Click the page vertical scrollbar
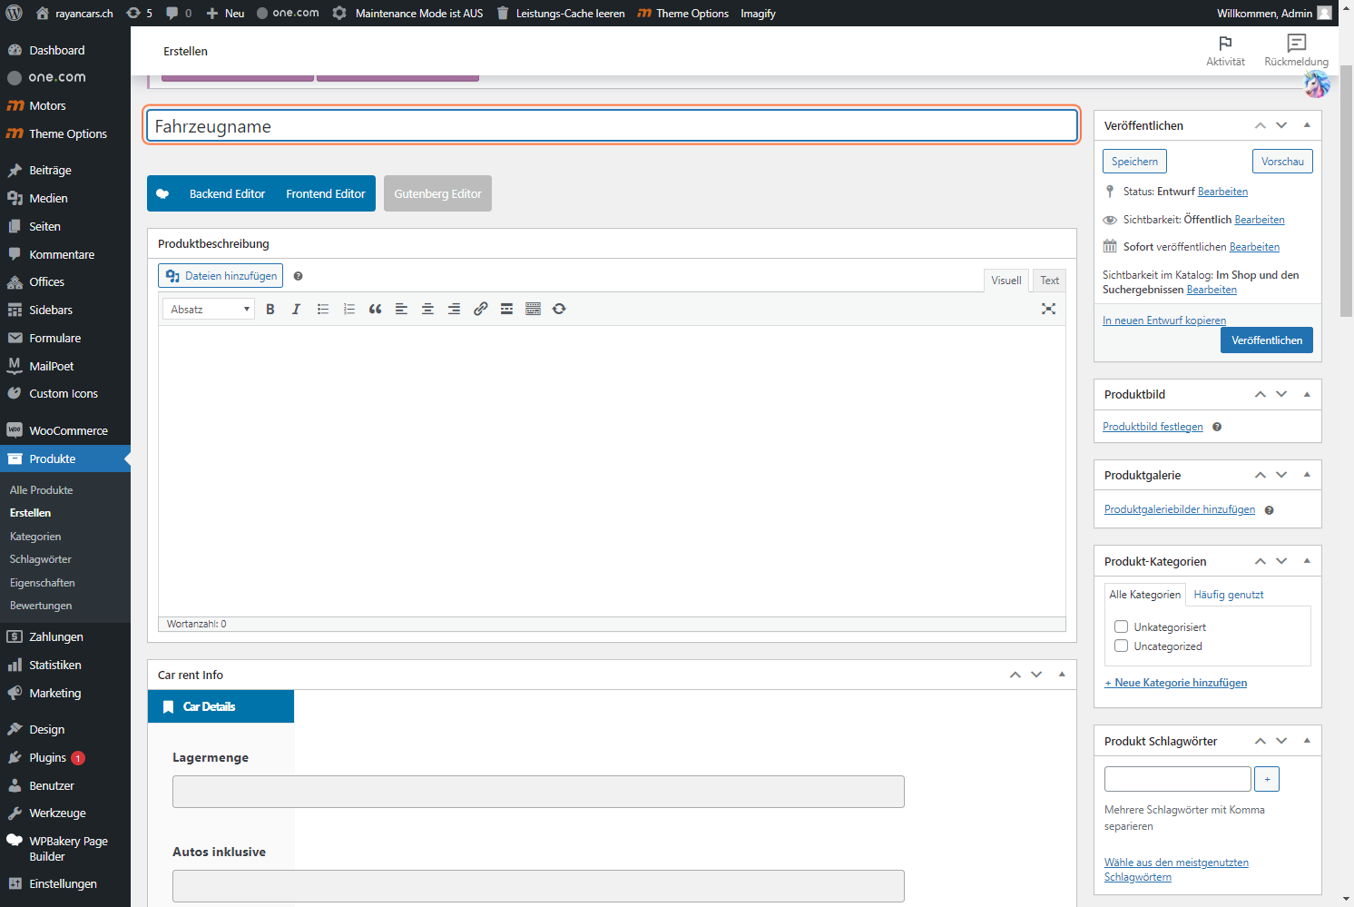Image resolution: width=1354 pixels, height=907 pixels. 1347,191
